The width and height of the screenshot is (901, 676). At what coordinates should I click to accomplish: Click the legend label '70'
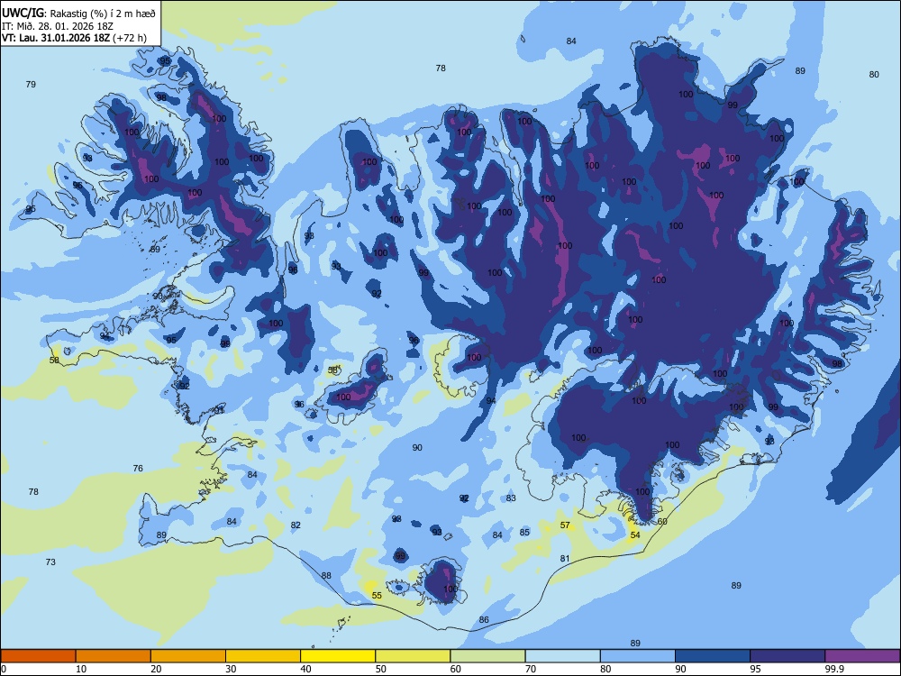pyautogui.click(x=531, y=669)
